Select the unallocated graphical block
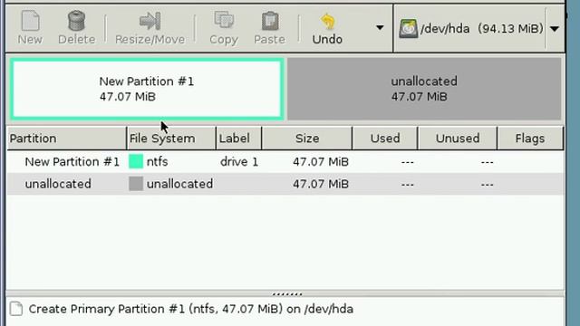Viewport: 580px width, 326px height. [424, 89]
